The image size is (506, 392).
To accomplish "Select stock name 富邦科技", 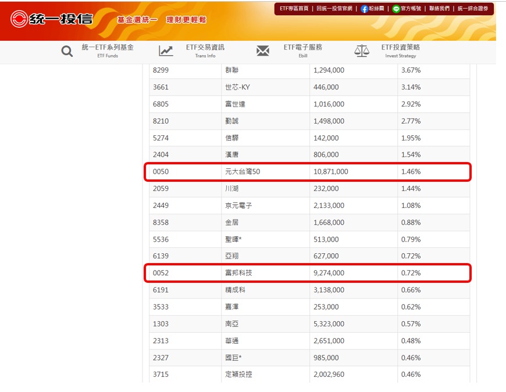I will point(238,273).
